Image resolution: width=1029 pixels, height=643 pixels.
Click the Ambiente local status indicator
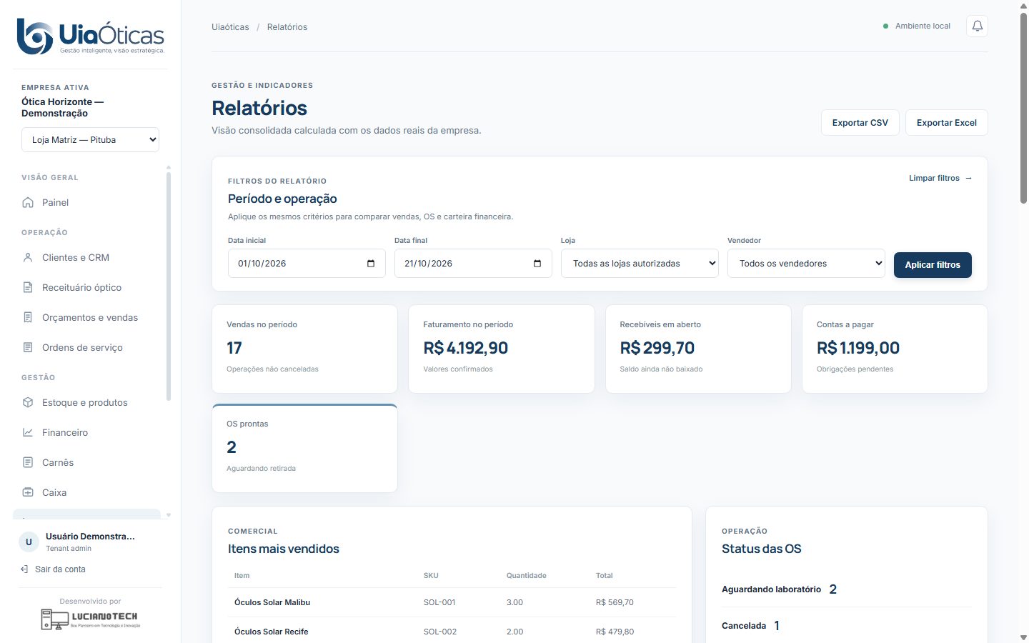[917, 26]
